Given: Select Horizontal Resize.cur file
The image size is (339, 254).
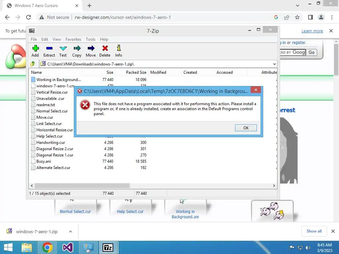Looking at the screenshot, I should pos(55,130).
